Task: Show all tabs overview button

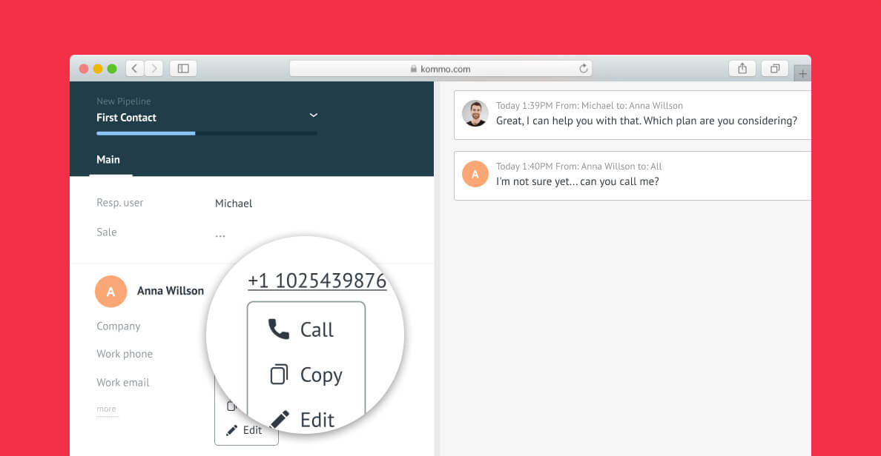Action: pyautogui.click(x=775, y=68)
